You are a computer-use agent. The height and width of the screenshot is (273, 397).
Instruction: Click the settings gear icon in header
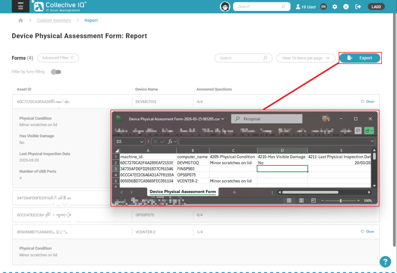tap(335, 7)
